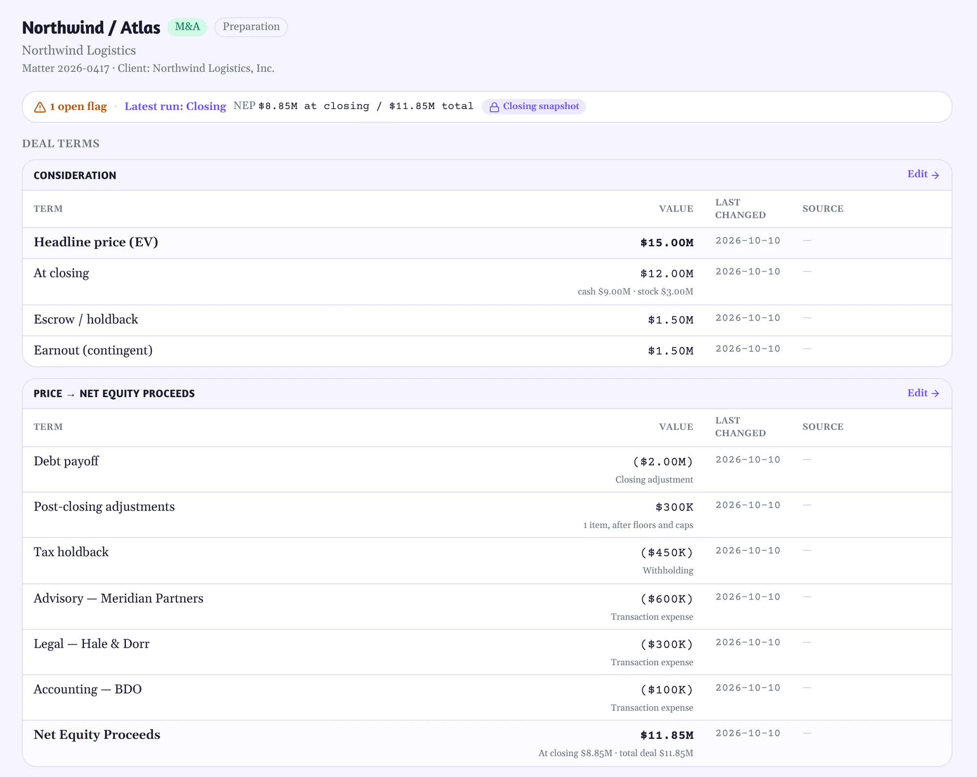Select the Headline price (EV) row label
Viewport: 977px width, 777px height.
pyautogui.click(x=96, y=242)
